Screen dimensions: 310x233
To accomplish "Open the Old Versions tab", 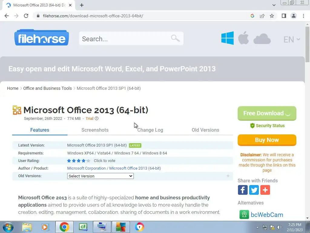I will point(206,130).
